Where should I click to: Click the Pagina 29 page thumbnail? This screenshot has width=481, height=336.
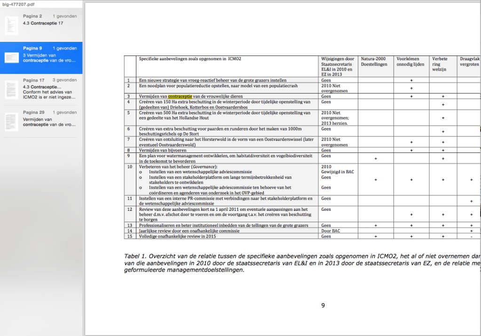click(x=11, y=121)
